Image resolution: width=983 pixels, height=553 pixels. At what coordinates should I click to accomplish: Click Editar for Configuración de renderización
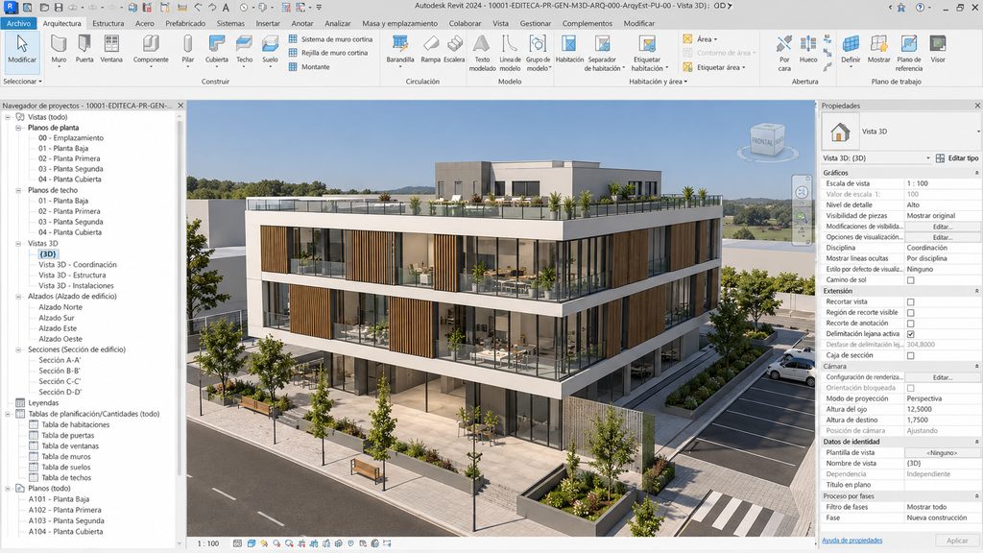(943, 377)
